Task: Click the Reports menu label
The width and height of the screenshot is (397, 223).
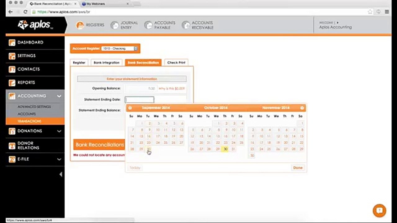Action: pos(26,83)
